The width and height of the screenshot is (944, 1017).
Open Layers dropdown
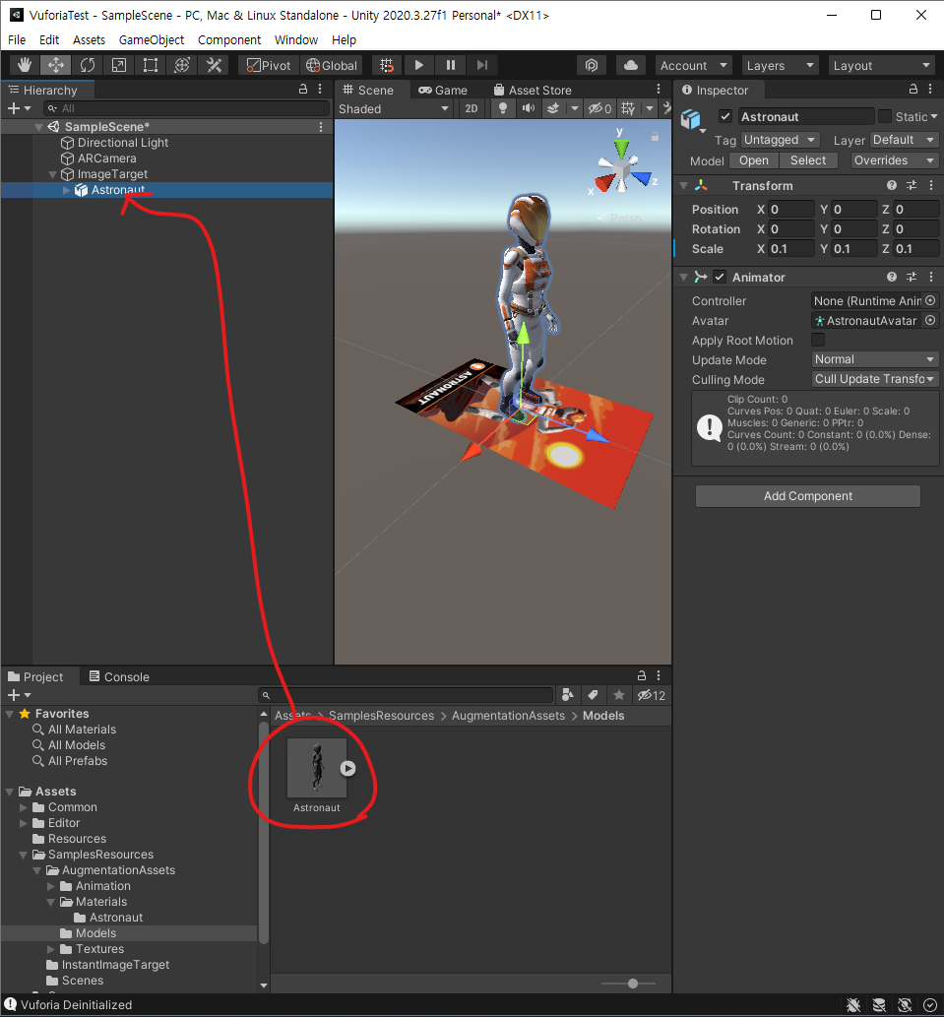(780, 66)
